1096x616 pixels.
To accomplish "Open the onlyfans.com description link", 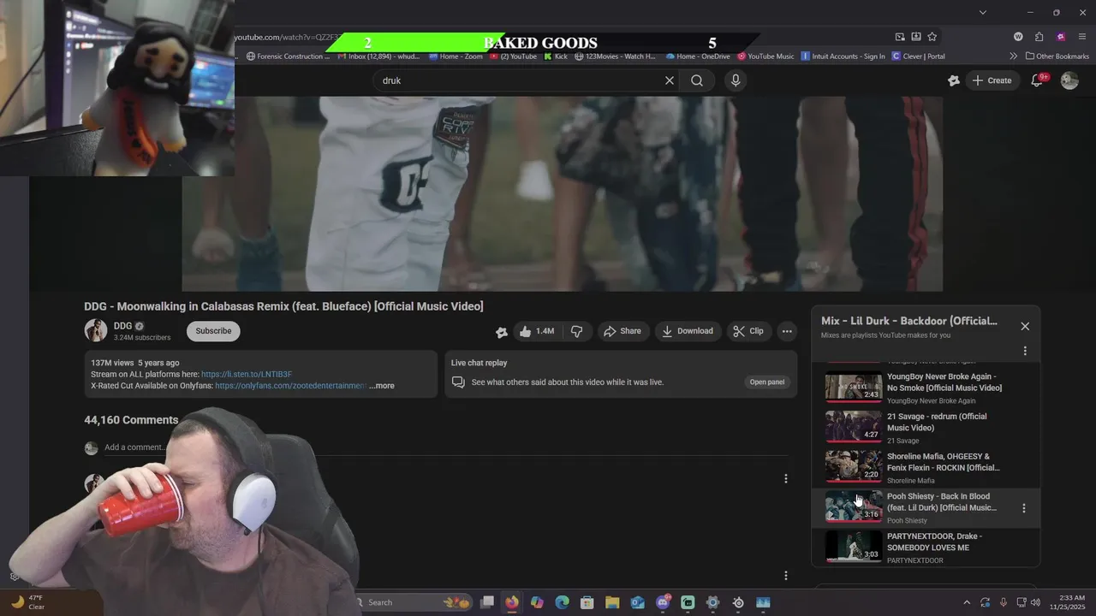I will pos(290,386).
